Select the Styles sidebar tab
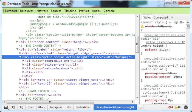This screenshot has height=112, width=192. pos(147,17)
